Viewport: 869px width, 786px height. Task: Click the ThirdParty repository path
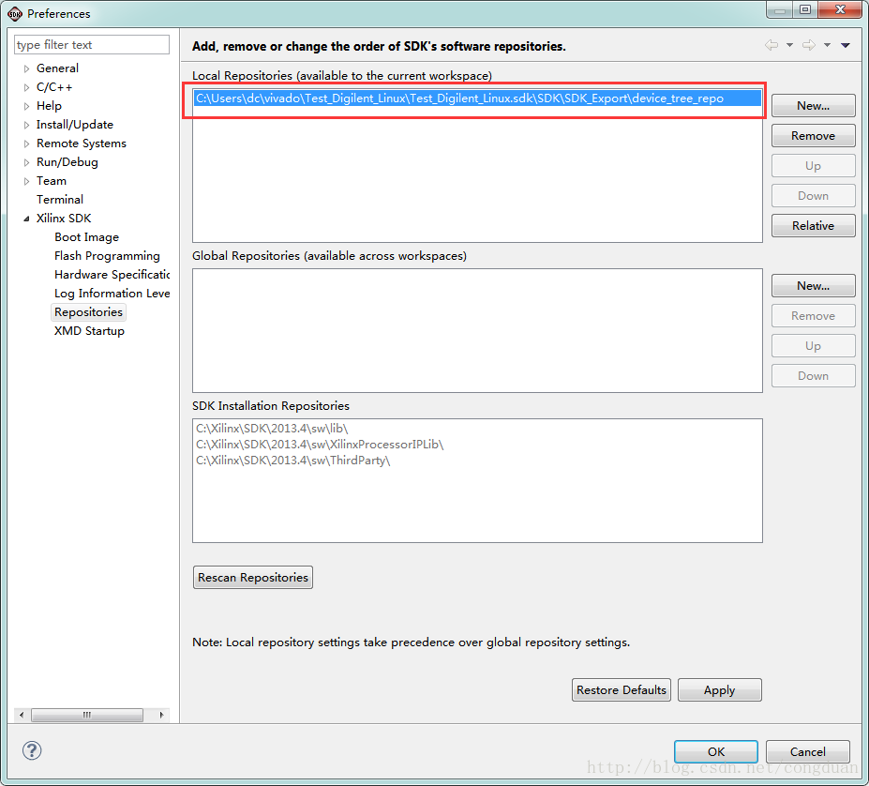click(x=292, y=461)
